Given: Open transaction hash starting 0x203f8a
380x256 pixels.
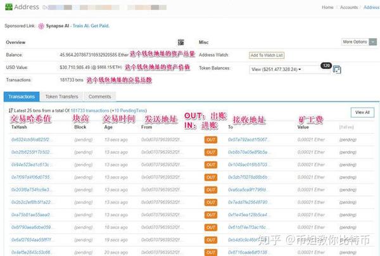Looking at the screenshot, I should click(30, 189).
